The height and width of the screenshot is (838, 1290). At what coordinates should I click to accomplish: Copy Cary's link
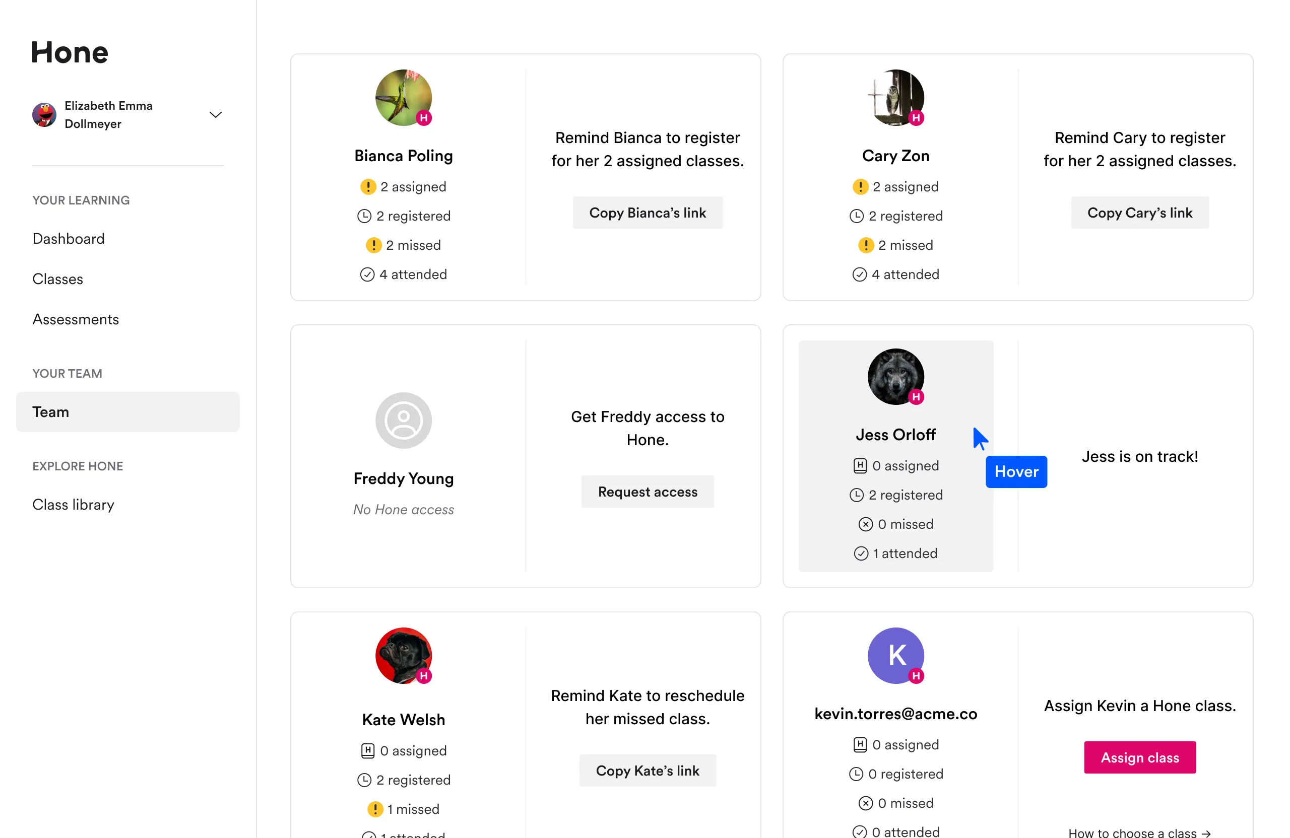click(1139, 213)
